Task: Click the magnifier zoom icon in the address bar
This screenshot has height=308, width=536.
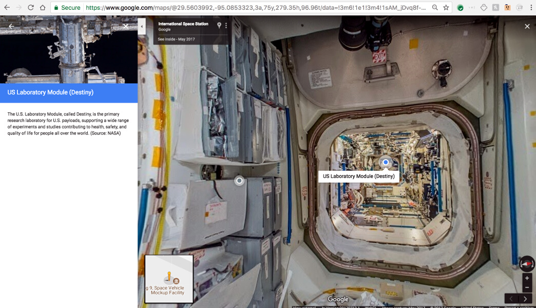Action: click(434, 7)
